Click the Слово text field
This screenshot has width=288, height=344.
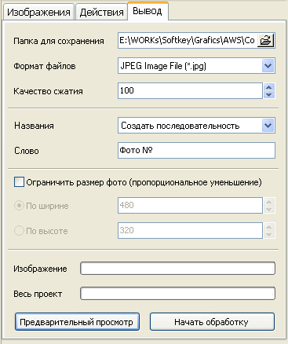click(196, 150)
